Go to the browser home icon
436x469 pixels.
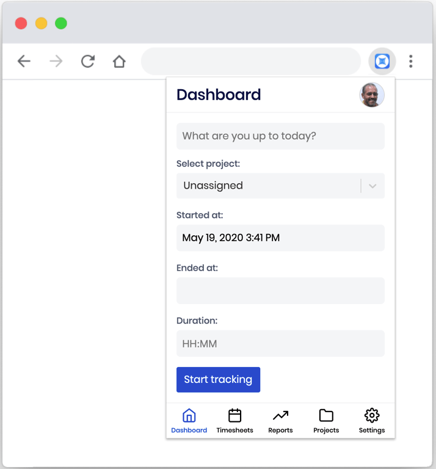pos(119,61)
